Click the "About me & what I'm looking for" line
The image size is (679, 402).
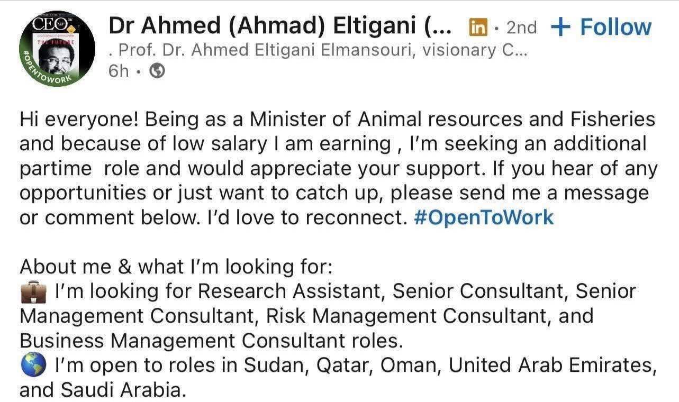coord(176,267)
